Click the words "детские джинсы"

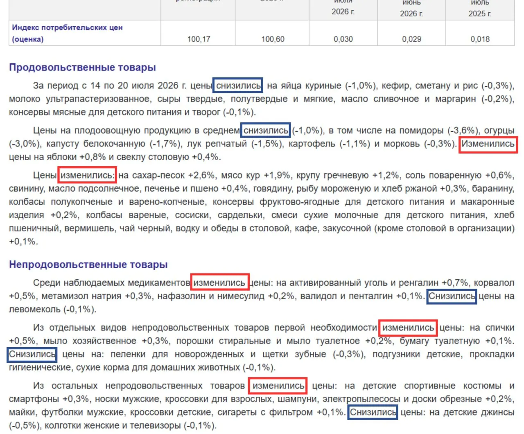(x=478, y=412)
